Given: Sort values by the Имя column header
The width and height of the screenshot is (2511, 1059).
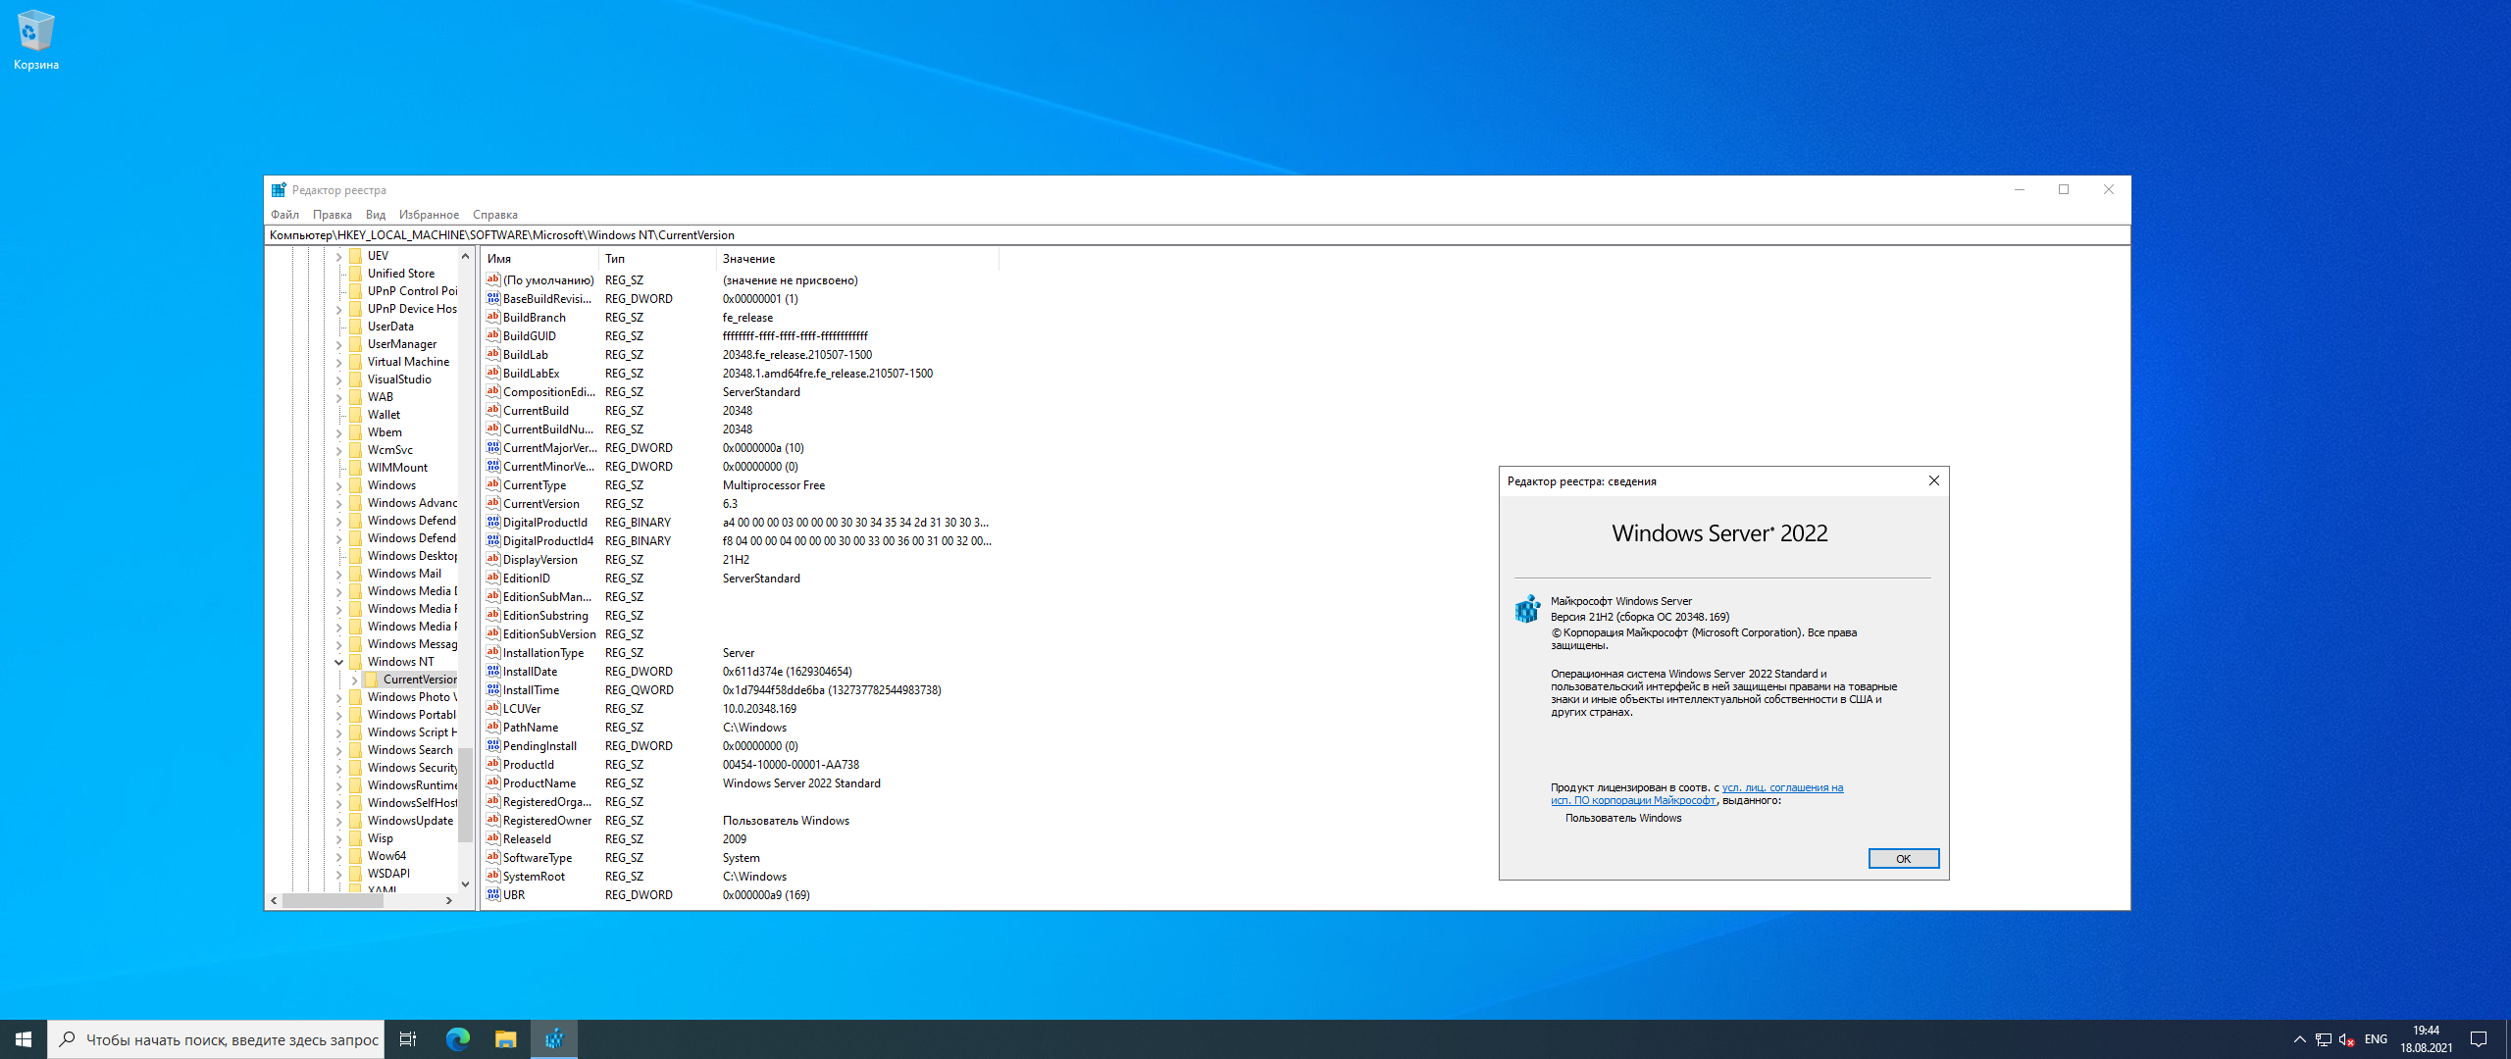Looking at the screenshot, I should pyautogui.click(x=539, y=259).
